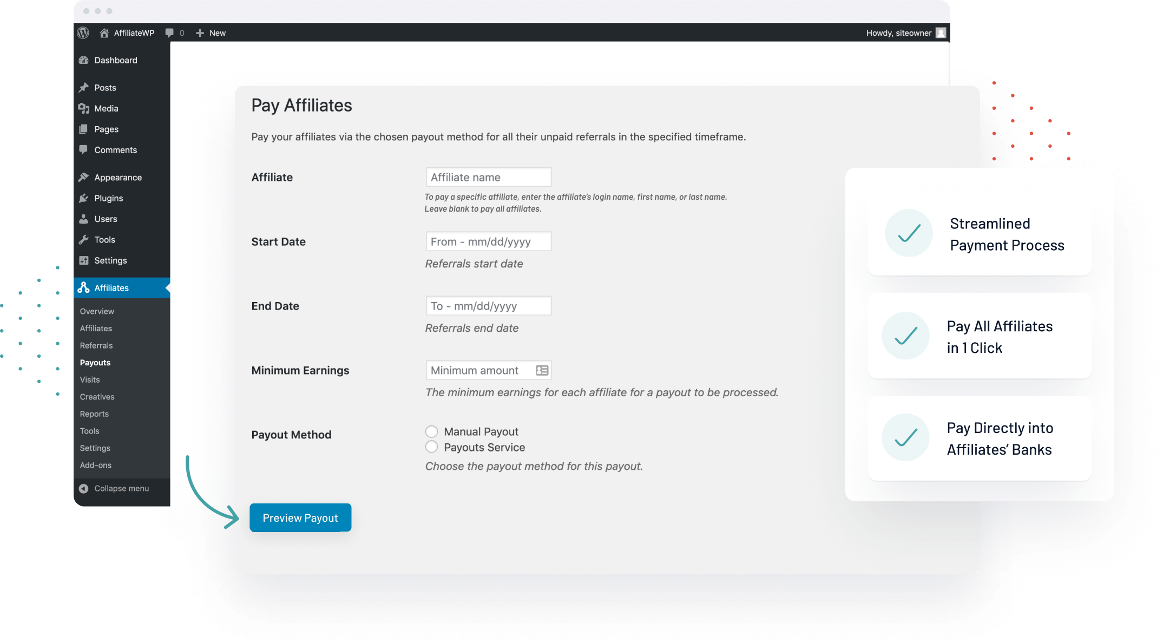
Task: Click the comments bubble icon showing 0
Action: (x=170, y=33)
